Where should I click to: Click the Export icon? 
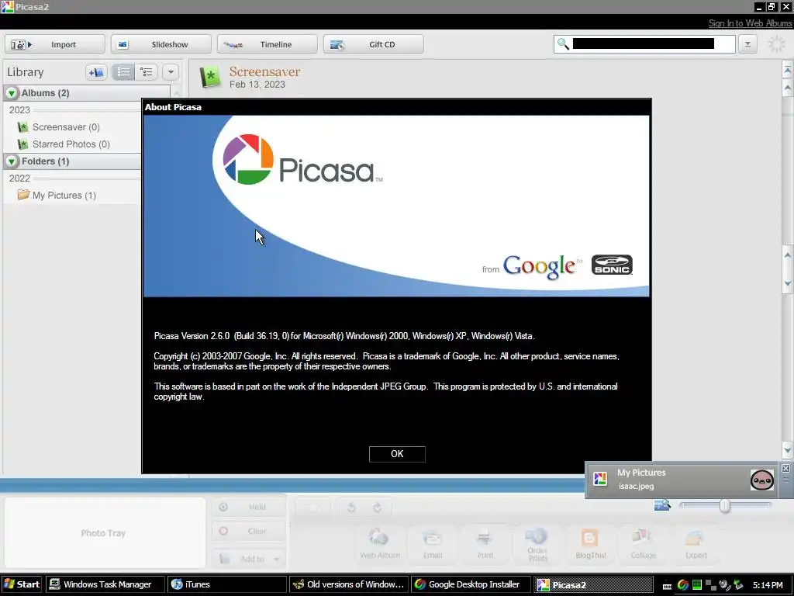[696, 543]
